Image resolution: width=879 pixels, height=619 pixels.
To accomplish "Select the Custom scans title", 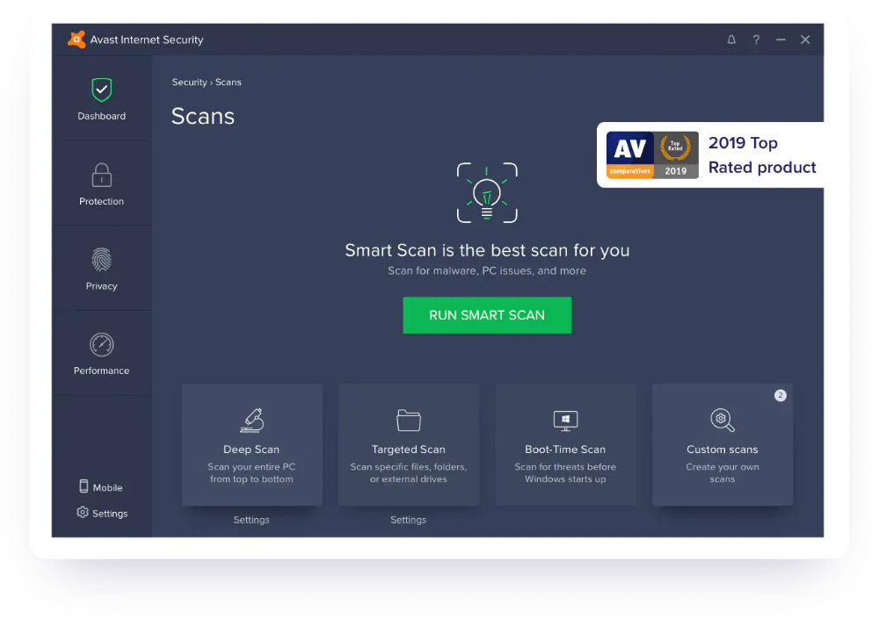I will (x=722, y=450).
